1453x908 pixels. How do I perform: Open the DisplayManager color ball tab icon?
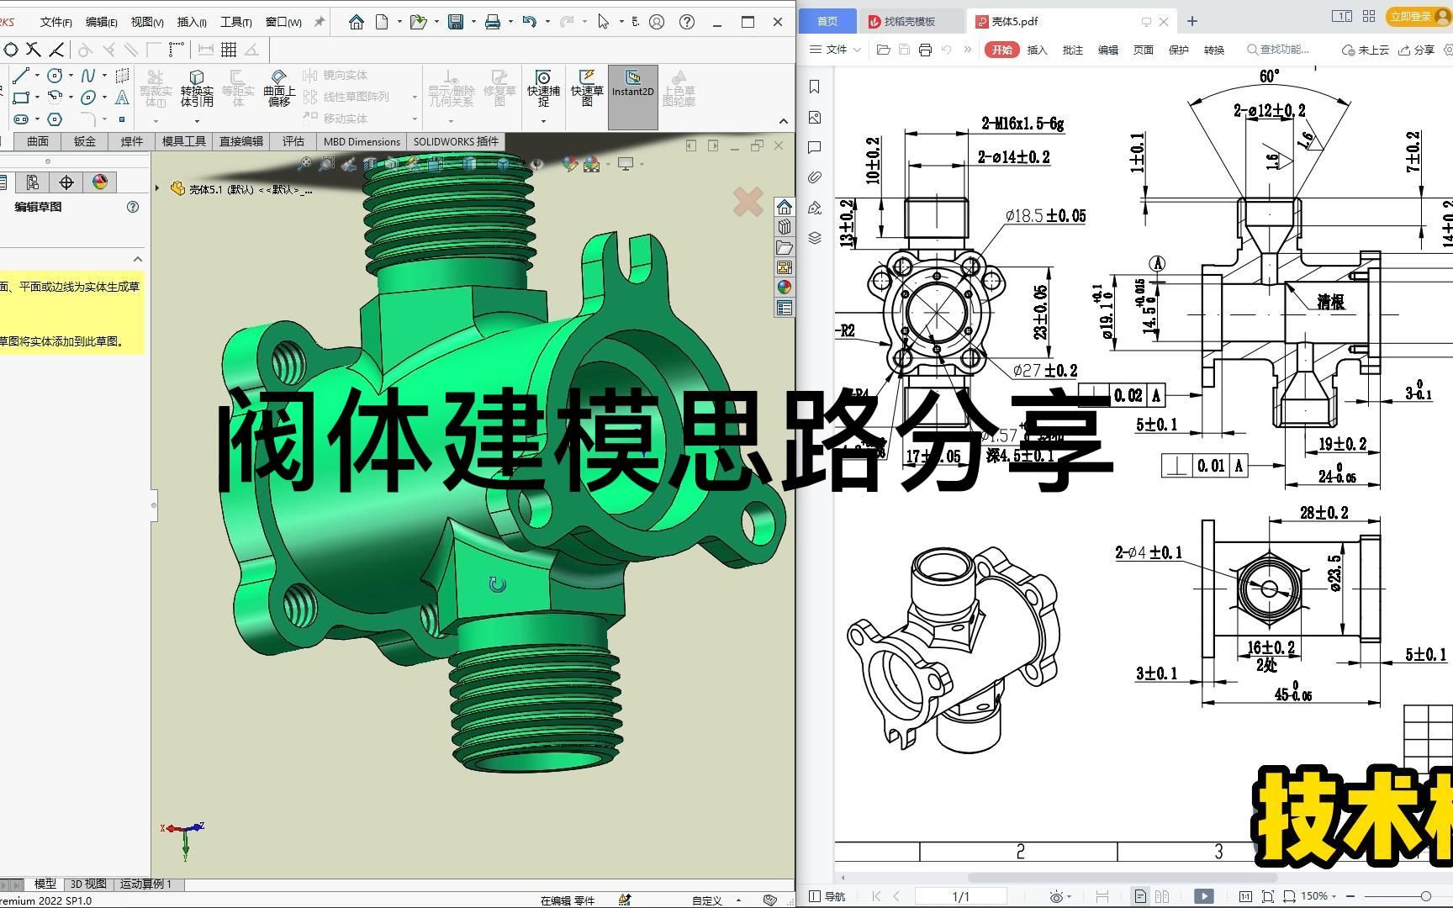tap(100, 182)
